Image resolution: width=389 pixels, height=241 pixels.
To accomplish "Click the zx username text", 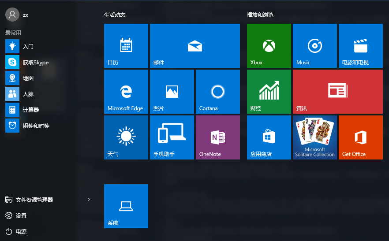I will pyautogui.click(x=26, y=15).
